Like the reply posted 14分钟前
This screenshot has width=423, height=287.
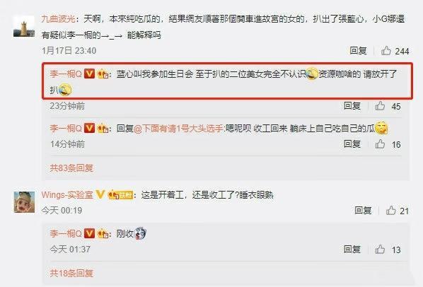tap(380, 144)
